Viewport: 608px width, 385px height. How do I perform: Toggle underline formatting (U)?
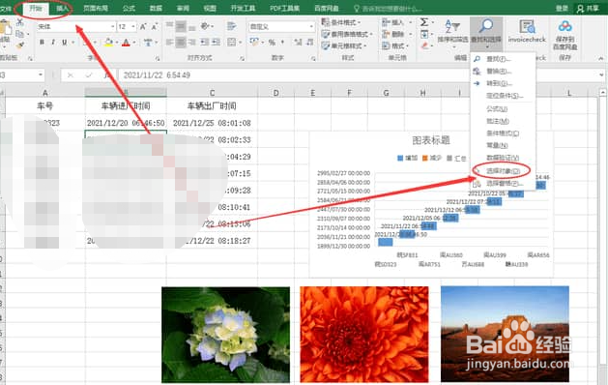65,42
